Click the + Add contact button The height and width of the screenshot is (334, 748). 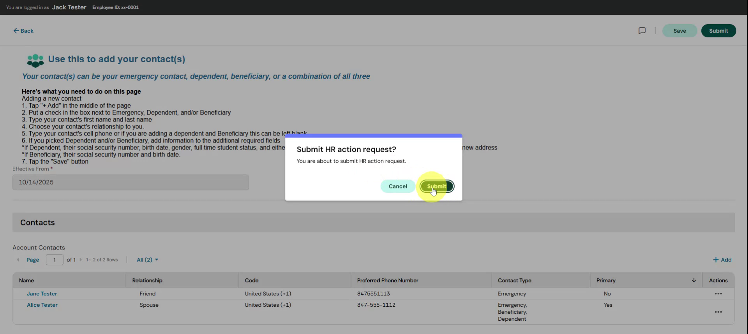(722, 260)
